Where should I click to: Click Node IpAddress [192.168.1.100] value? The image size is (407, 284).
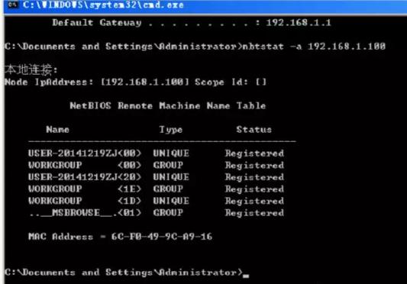click(145, 82)
